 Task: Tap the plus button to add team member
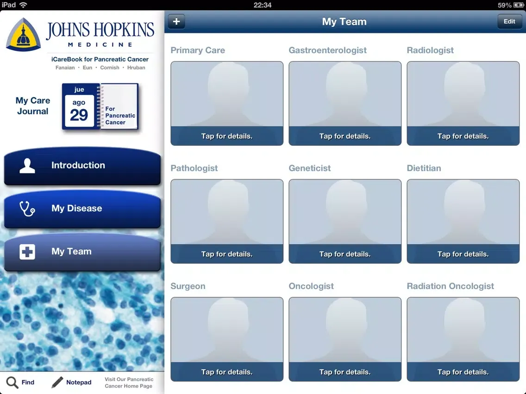point(176,21)
